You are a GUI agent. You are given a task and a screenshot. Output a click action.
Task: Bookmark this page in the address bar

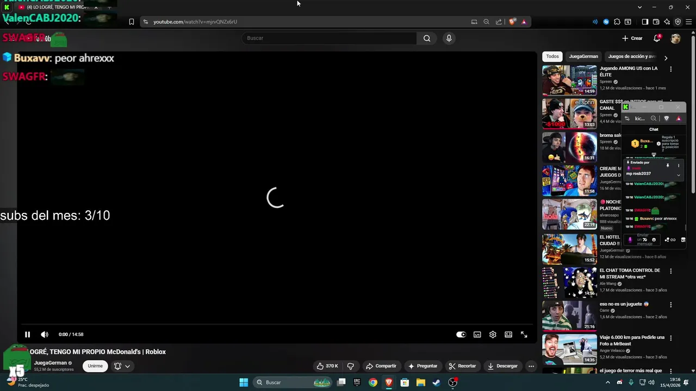(131, 22)
